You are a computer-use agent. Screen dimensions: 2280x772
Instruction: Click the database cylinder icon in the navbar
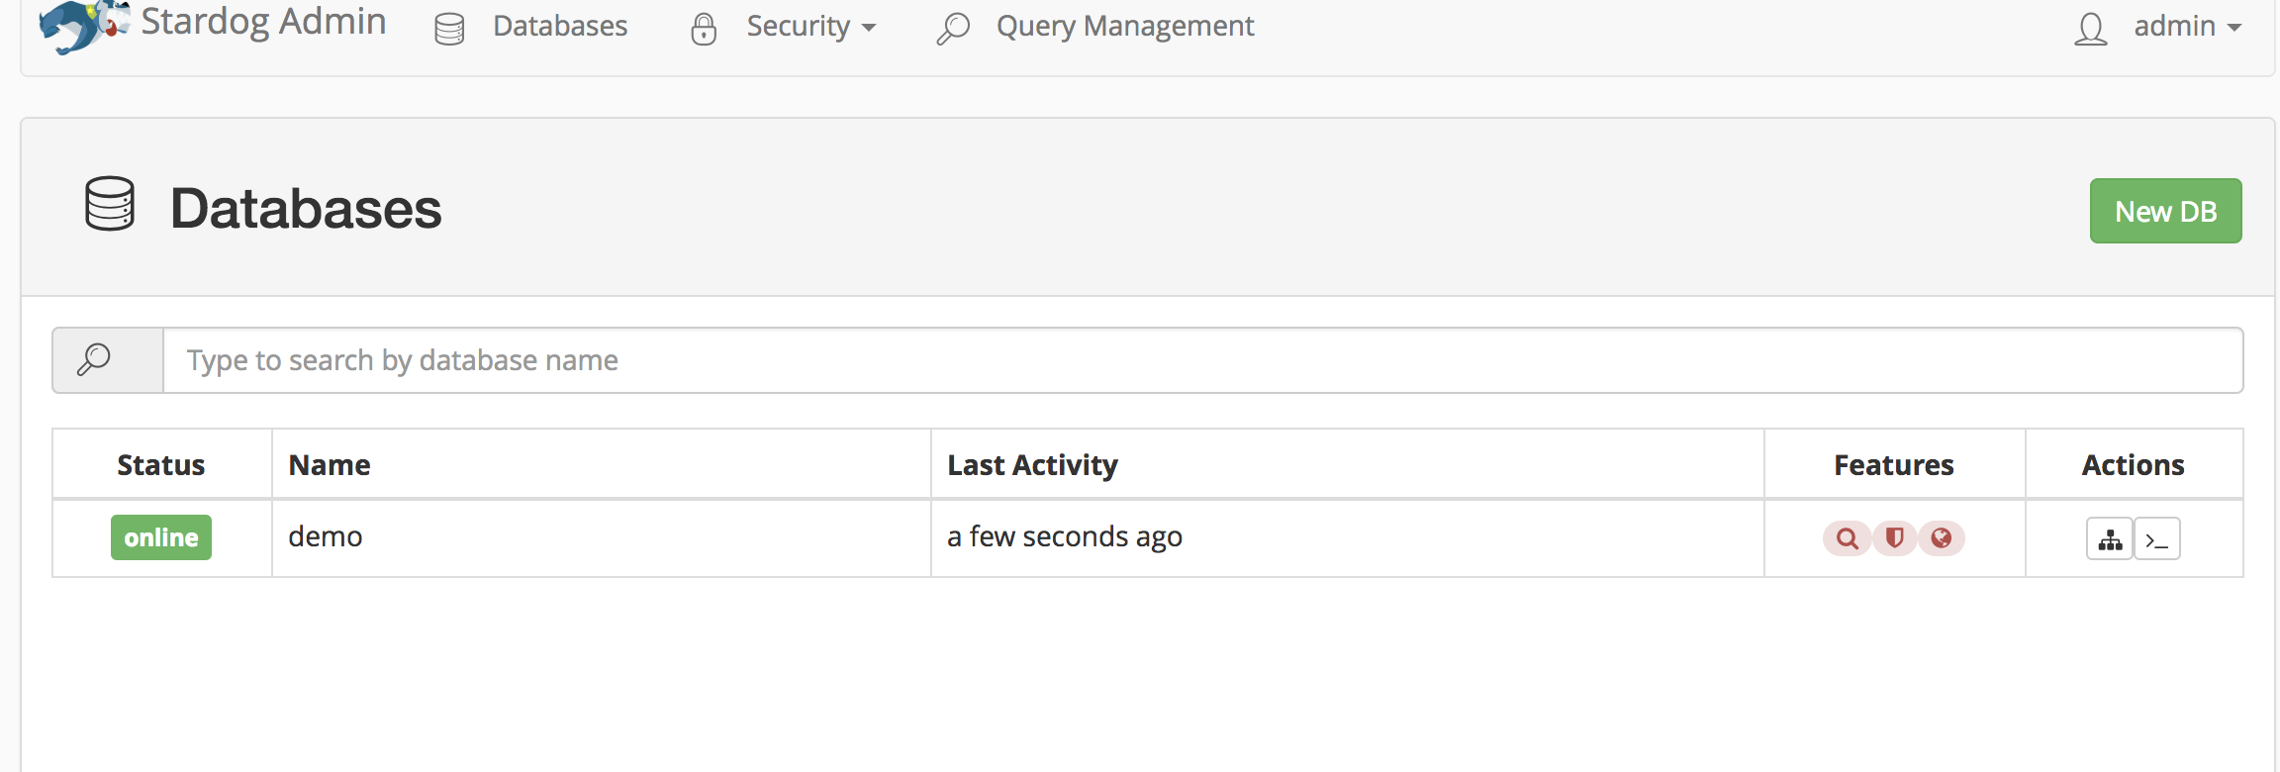pos(449,29)
